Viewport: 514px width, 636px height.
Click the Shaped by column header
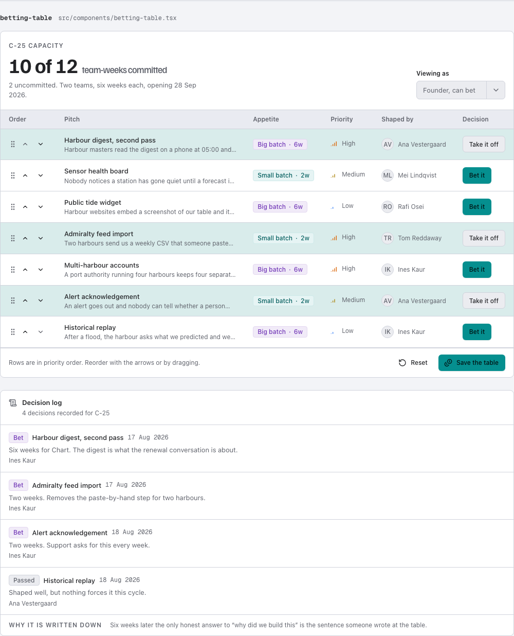[x=397, y=119]
